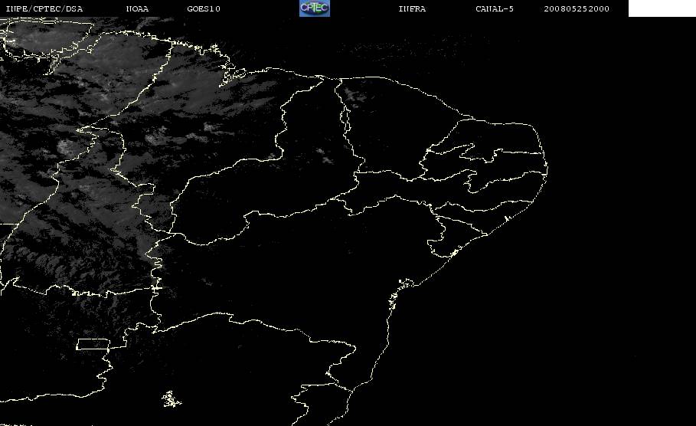Image resolution: width=696 pixels, height=426 pixels.
Task: Click the CANAL-5 channel label
Action: pos(495,9)
